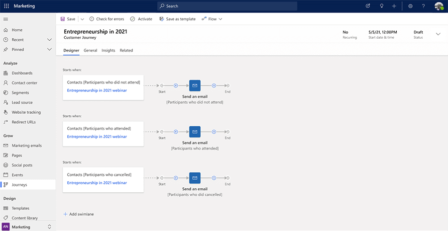
Task: Click Add swimlane
Action: (79, 214)
